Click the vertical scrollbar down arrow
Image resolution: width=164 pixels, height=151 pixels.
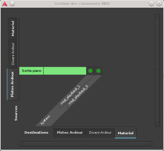click(157, 124)
